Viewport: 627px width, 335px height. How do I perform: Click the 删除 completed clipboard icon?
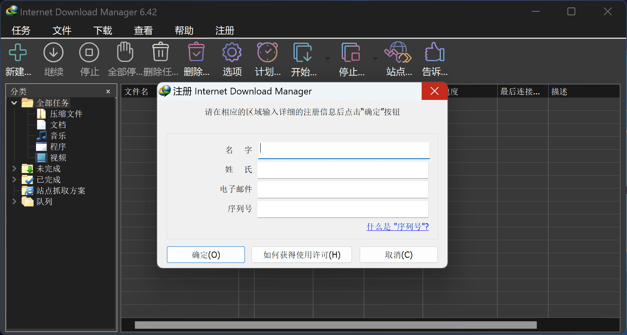[x=196, y=52]
